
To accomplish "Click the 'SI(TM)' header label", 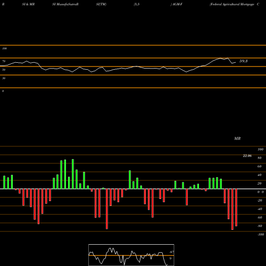I will [101, 4].
